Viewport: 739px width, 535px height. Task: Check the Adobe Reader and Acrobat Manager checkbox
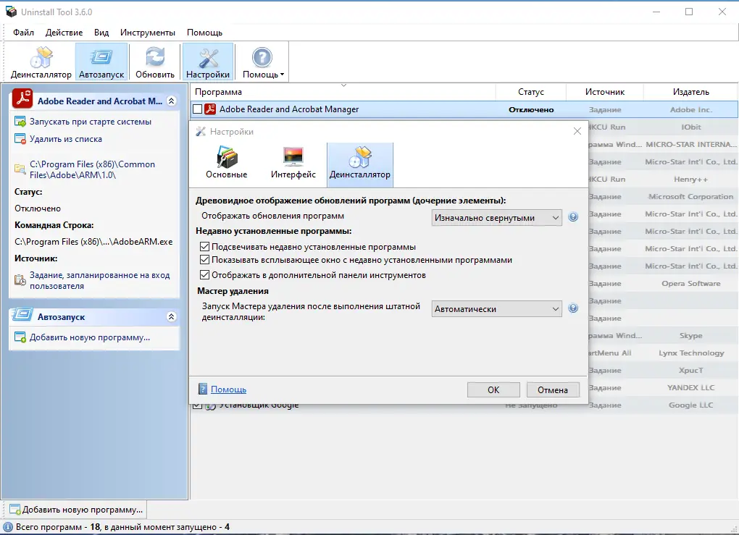coord(198,109)
